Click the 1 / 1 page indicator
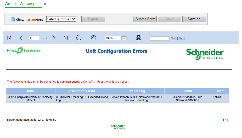 (x=225, y=120)
